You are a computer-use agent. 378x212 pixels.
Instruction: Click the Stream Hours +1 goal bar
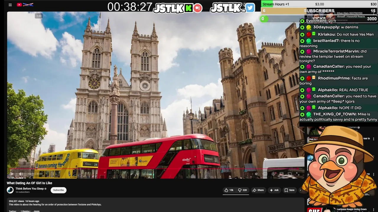[319, 4]
